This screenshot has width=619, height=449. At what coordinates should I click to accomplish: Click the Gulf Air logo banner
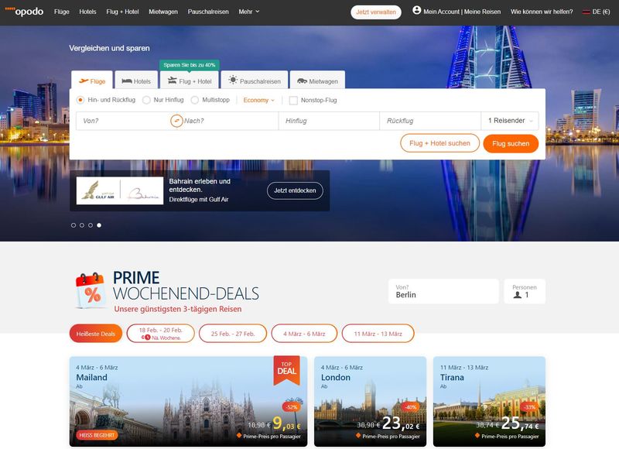click(120, 190)
